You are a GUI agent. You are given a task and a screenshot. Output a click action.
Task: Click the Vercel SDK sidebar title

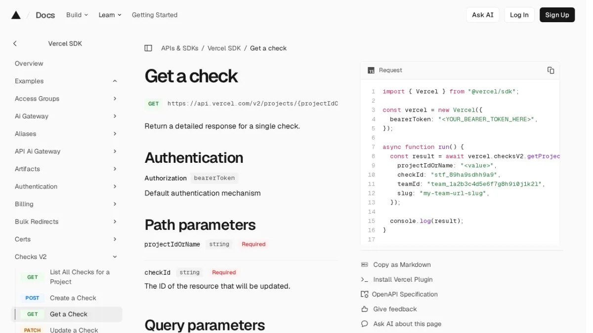click(x=65, y=43)
